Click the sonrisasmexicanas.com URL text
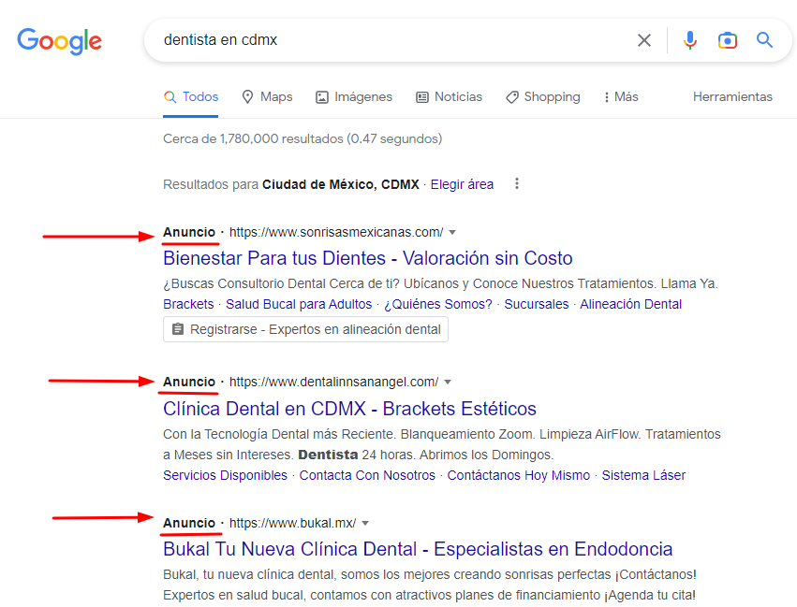Image resolution: width=797 pixels, height=607 pixels. 336,233
